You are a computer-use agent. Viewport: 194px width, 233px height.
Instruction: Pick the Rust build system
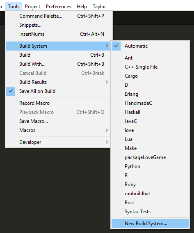(x=150, y=203)
